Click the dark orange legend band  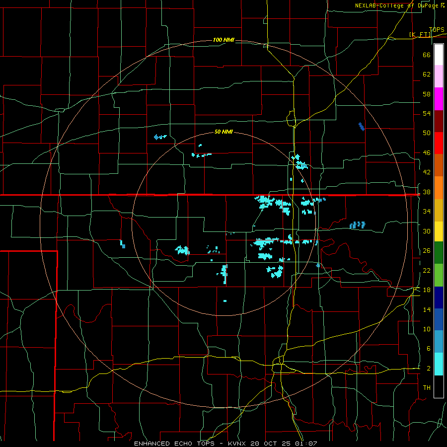tap(439, 165)
